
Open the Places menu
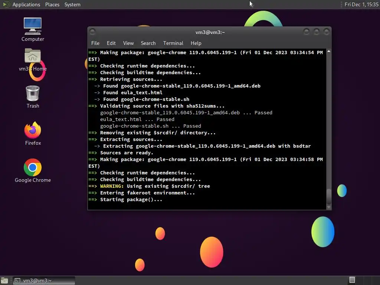tap(52, 4)
